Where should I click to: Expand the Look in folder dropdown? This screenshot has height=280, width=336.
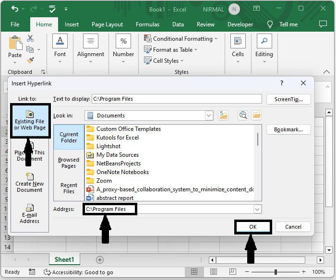pos(209,116)
